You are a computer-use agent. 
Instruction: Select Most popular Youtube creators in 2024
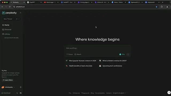click(x=81, y=61)
